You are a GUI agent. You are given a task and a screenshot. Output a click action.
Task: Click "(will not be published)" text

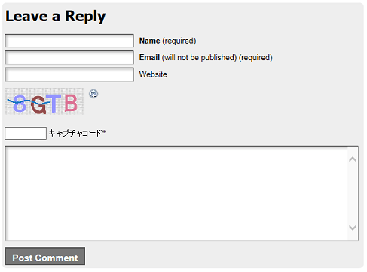tap(199, 58)
